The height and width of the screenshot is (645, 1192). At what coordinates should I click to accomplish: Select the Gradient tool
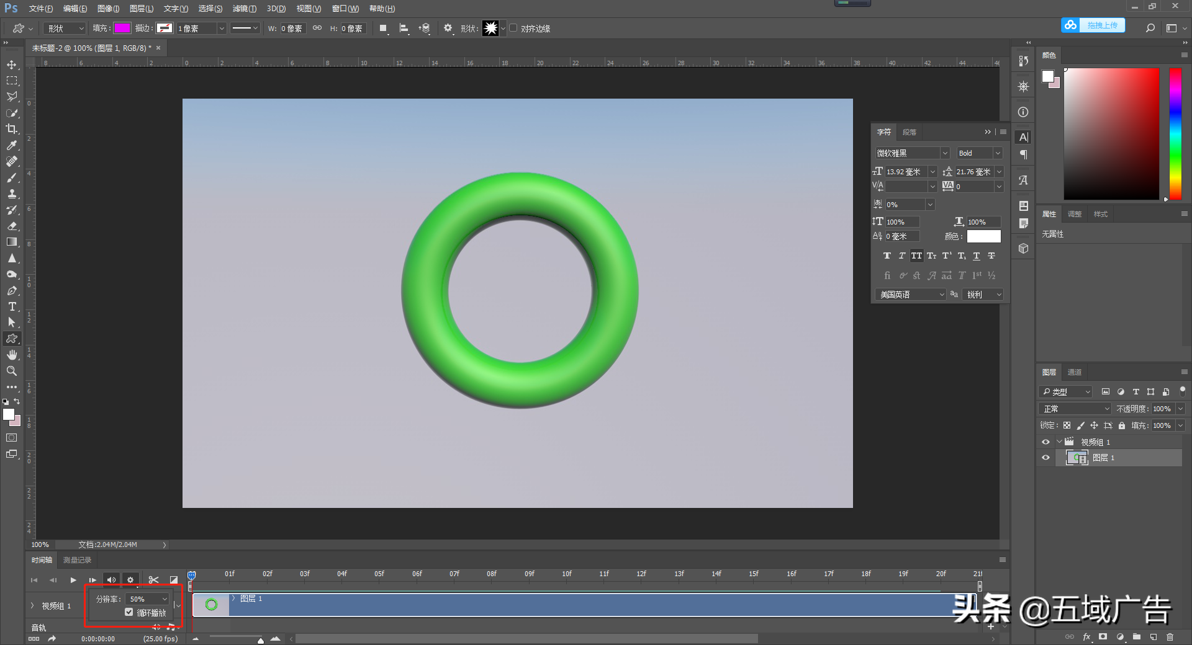pyautogui.click(x=12, y=242)
